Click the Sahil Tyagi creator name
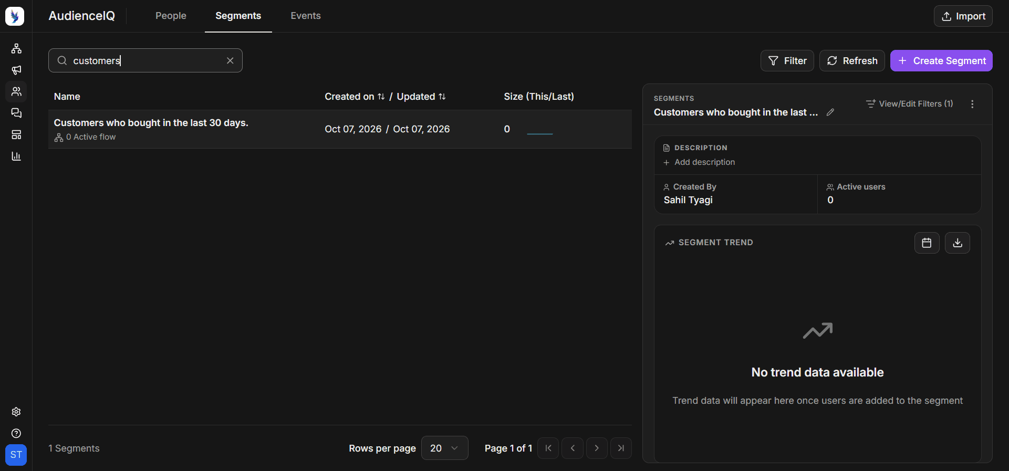 click(x=688, y=200)
